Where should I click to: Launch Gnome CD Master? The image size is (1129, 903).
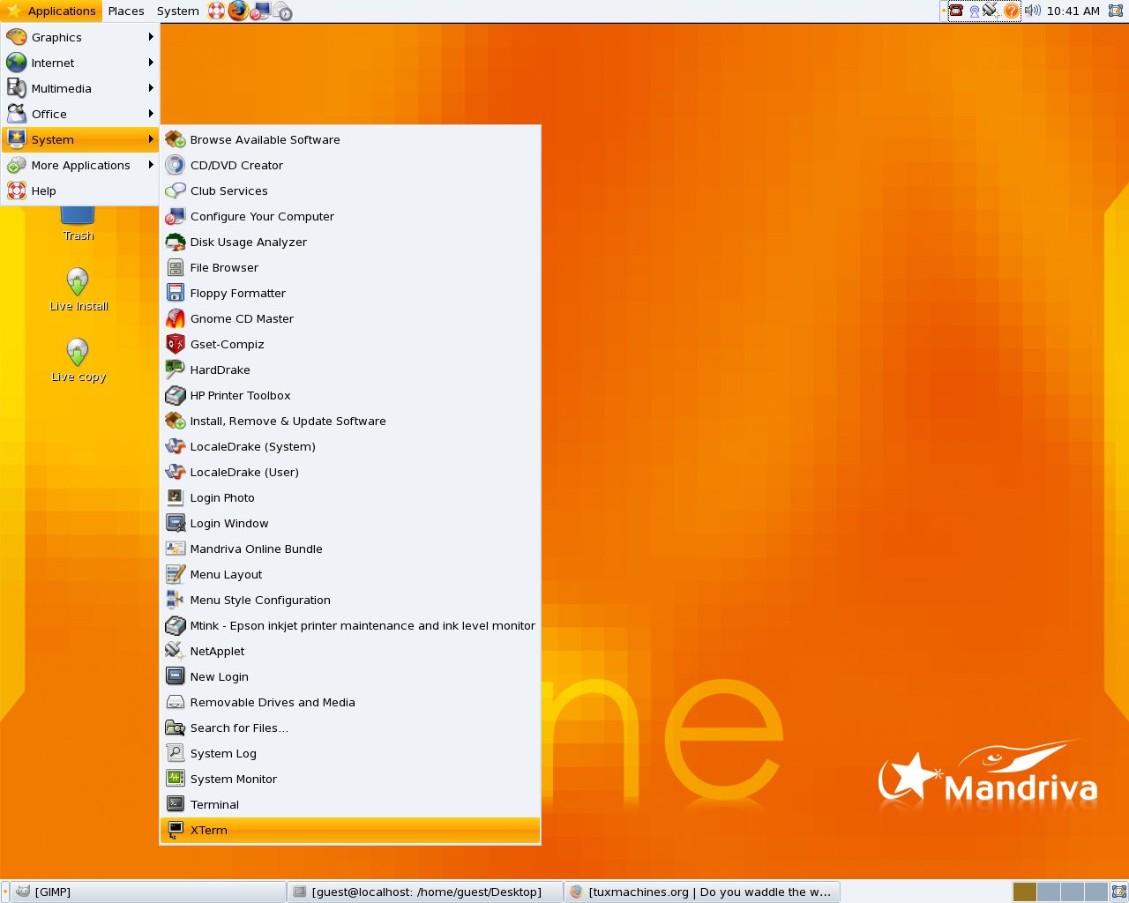350,318
